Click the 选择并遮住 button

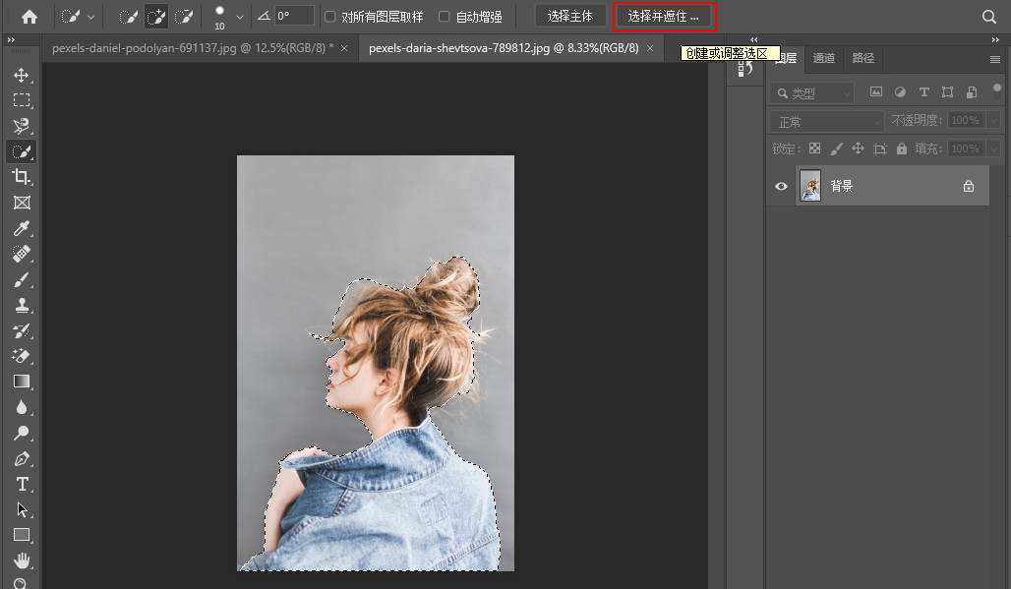tap(664, 16)
